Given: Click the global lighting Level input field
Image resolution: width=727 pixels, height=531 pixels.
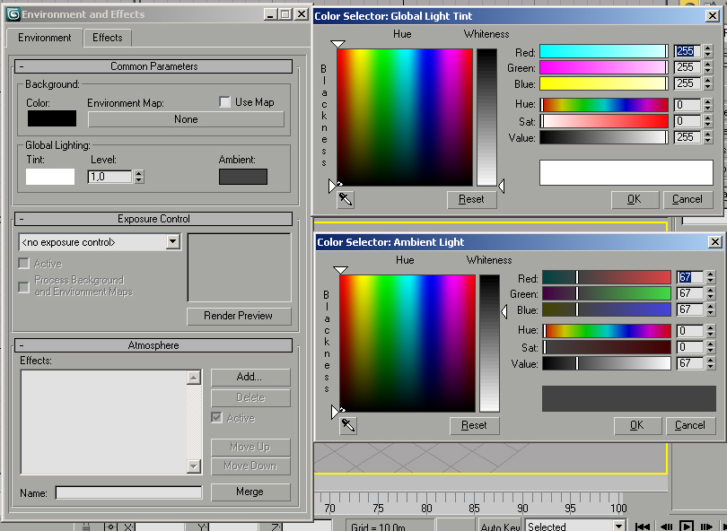Looking at the screenshot, I should 109,177.
